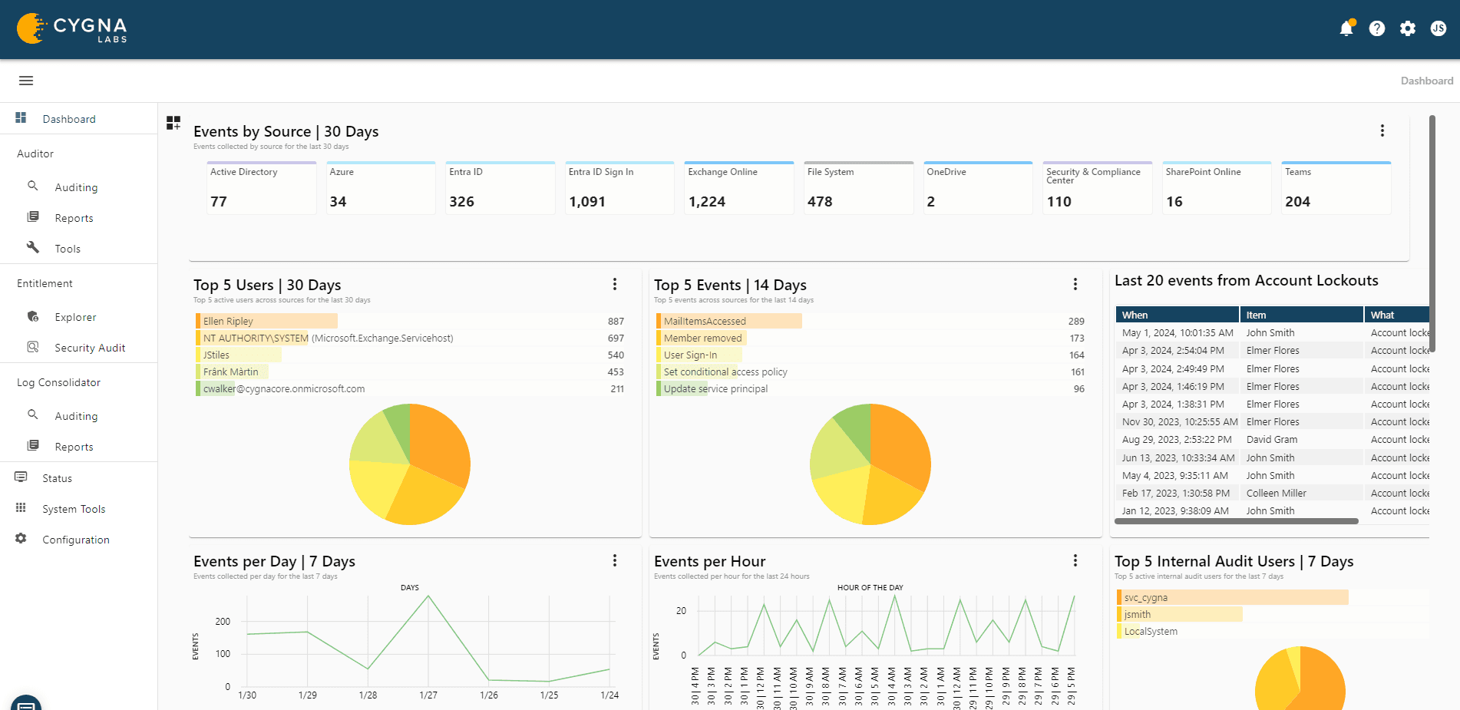
Task: Click the Entra ID Sign In card
Action: (x=619, y=188)
